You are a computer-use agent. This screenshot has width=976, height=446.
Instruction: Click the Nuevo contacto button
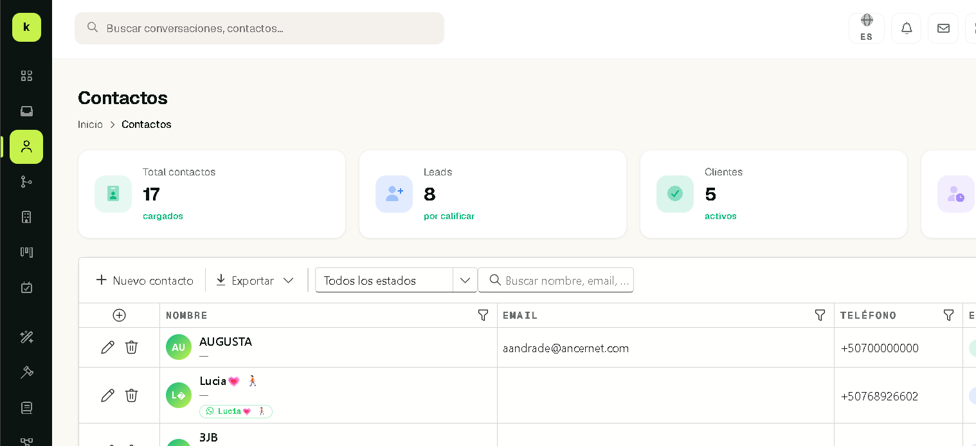coord(145,280)
